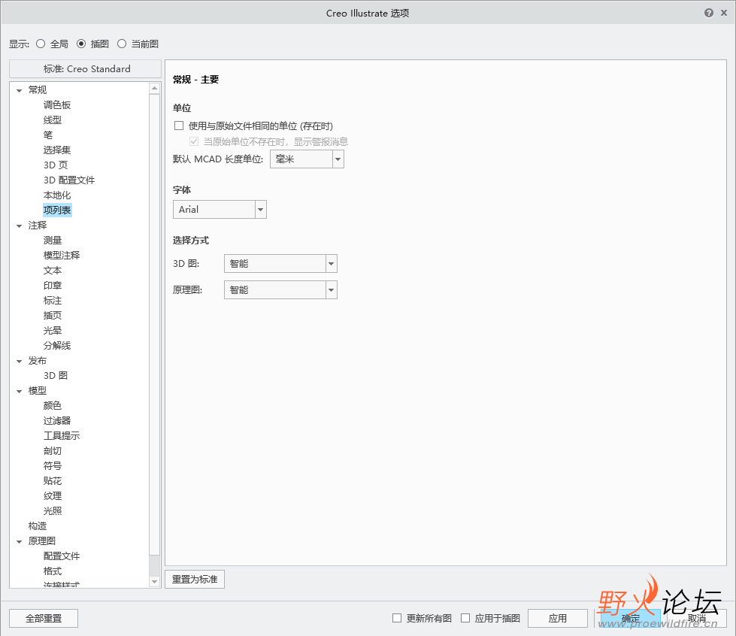
Task: Check the 应用于插图 checkbox
Action: (465, 618)
